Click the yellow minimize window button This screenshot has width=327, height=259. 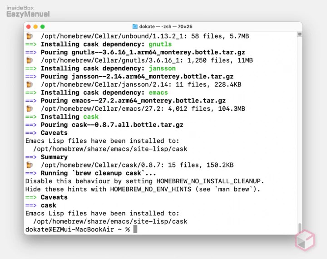click(35, 27)
